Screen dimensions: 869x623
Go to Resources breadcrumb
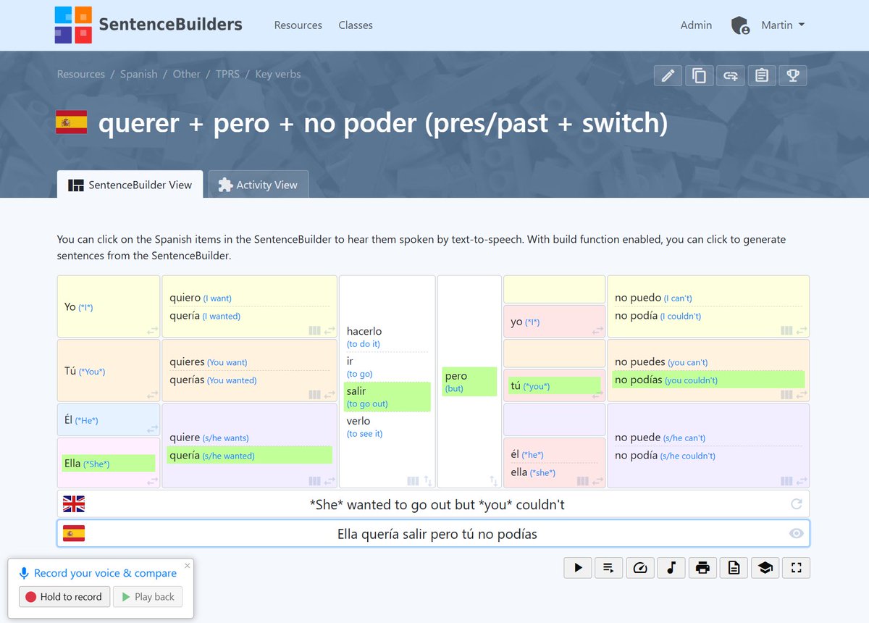coord(81,74)
